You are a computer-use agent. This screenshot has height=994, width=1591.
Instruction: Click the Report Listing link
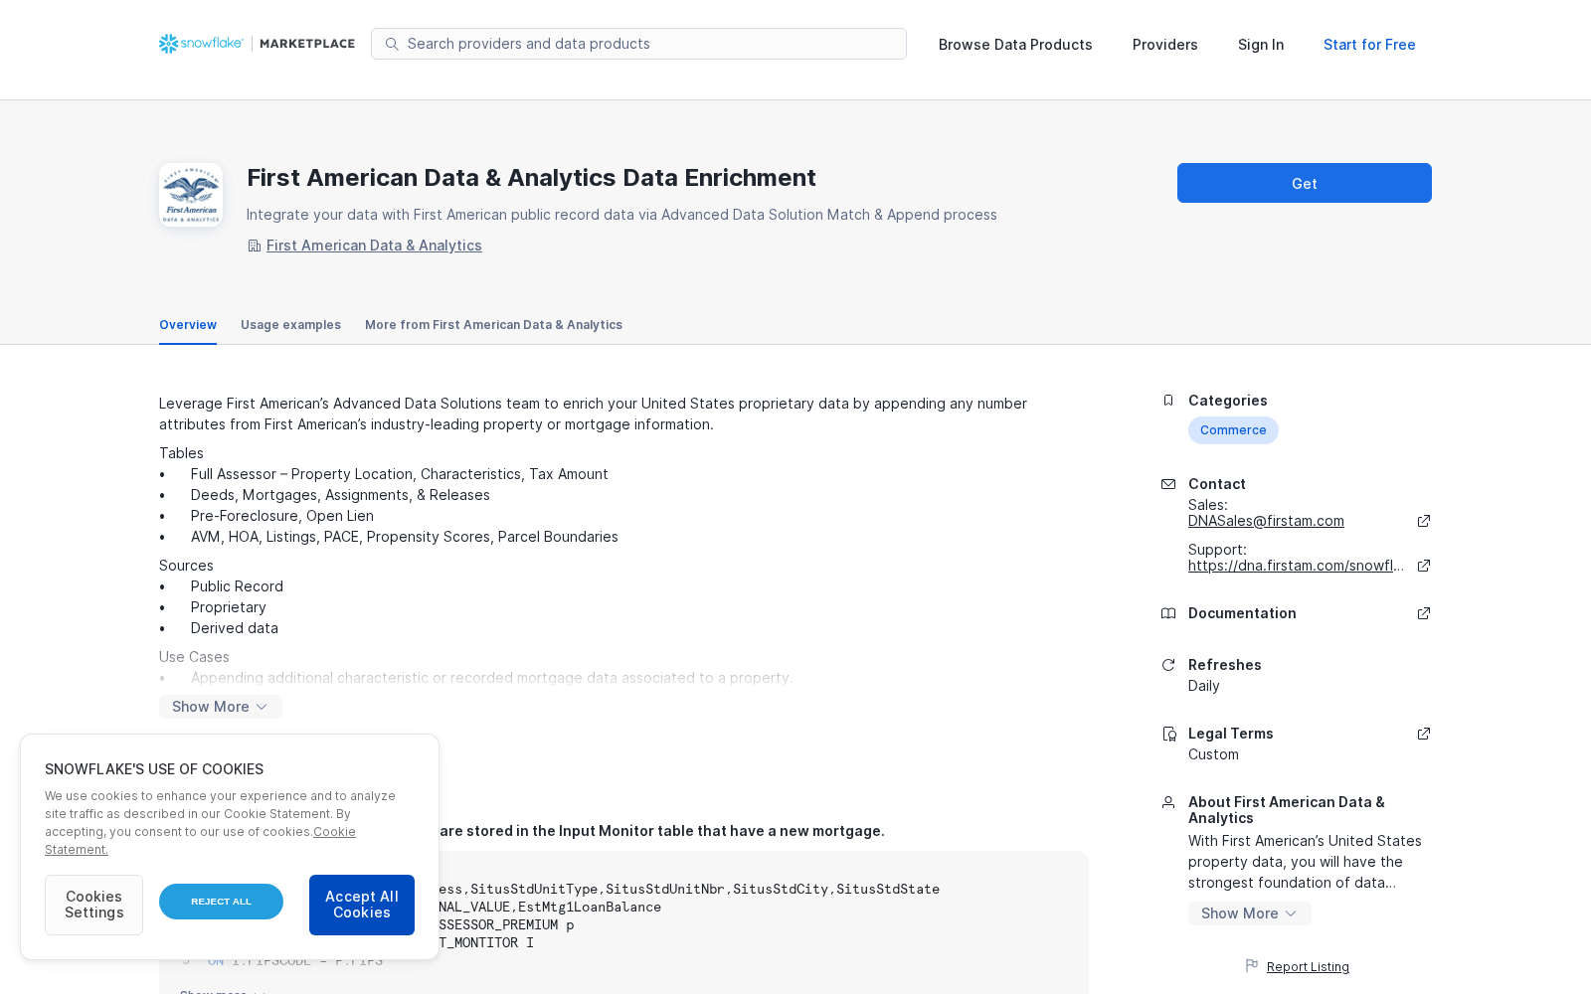click(1308, 967)
